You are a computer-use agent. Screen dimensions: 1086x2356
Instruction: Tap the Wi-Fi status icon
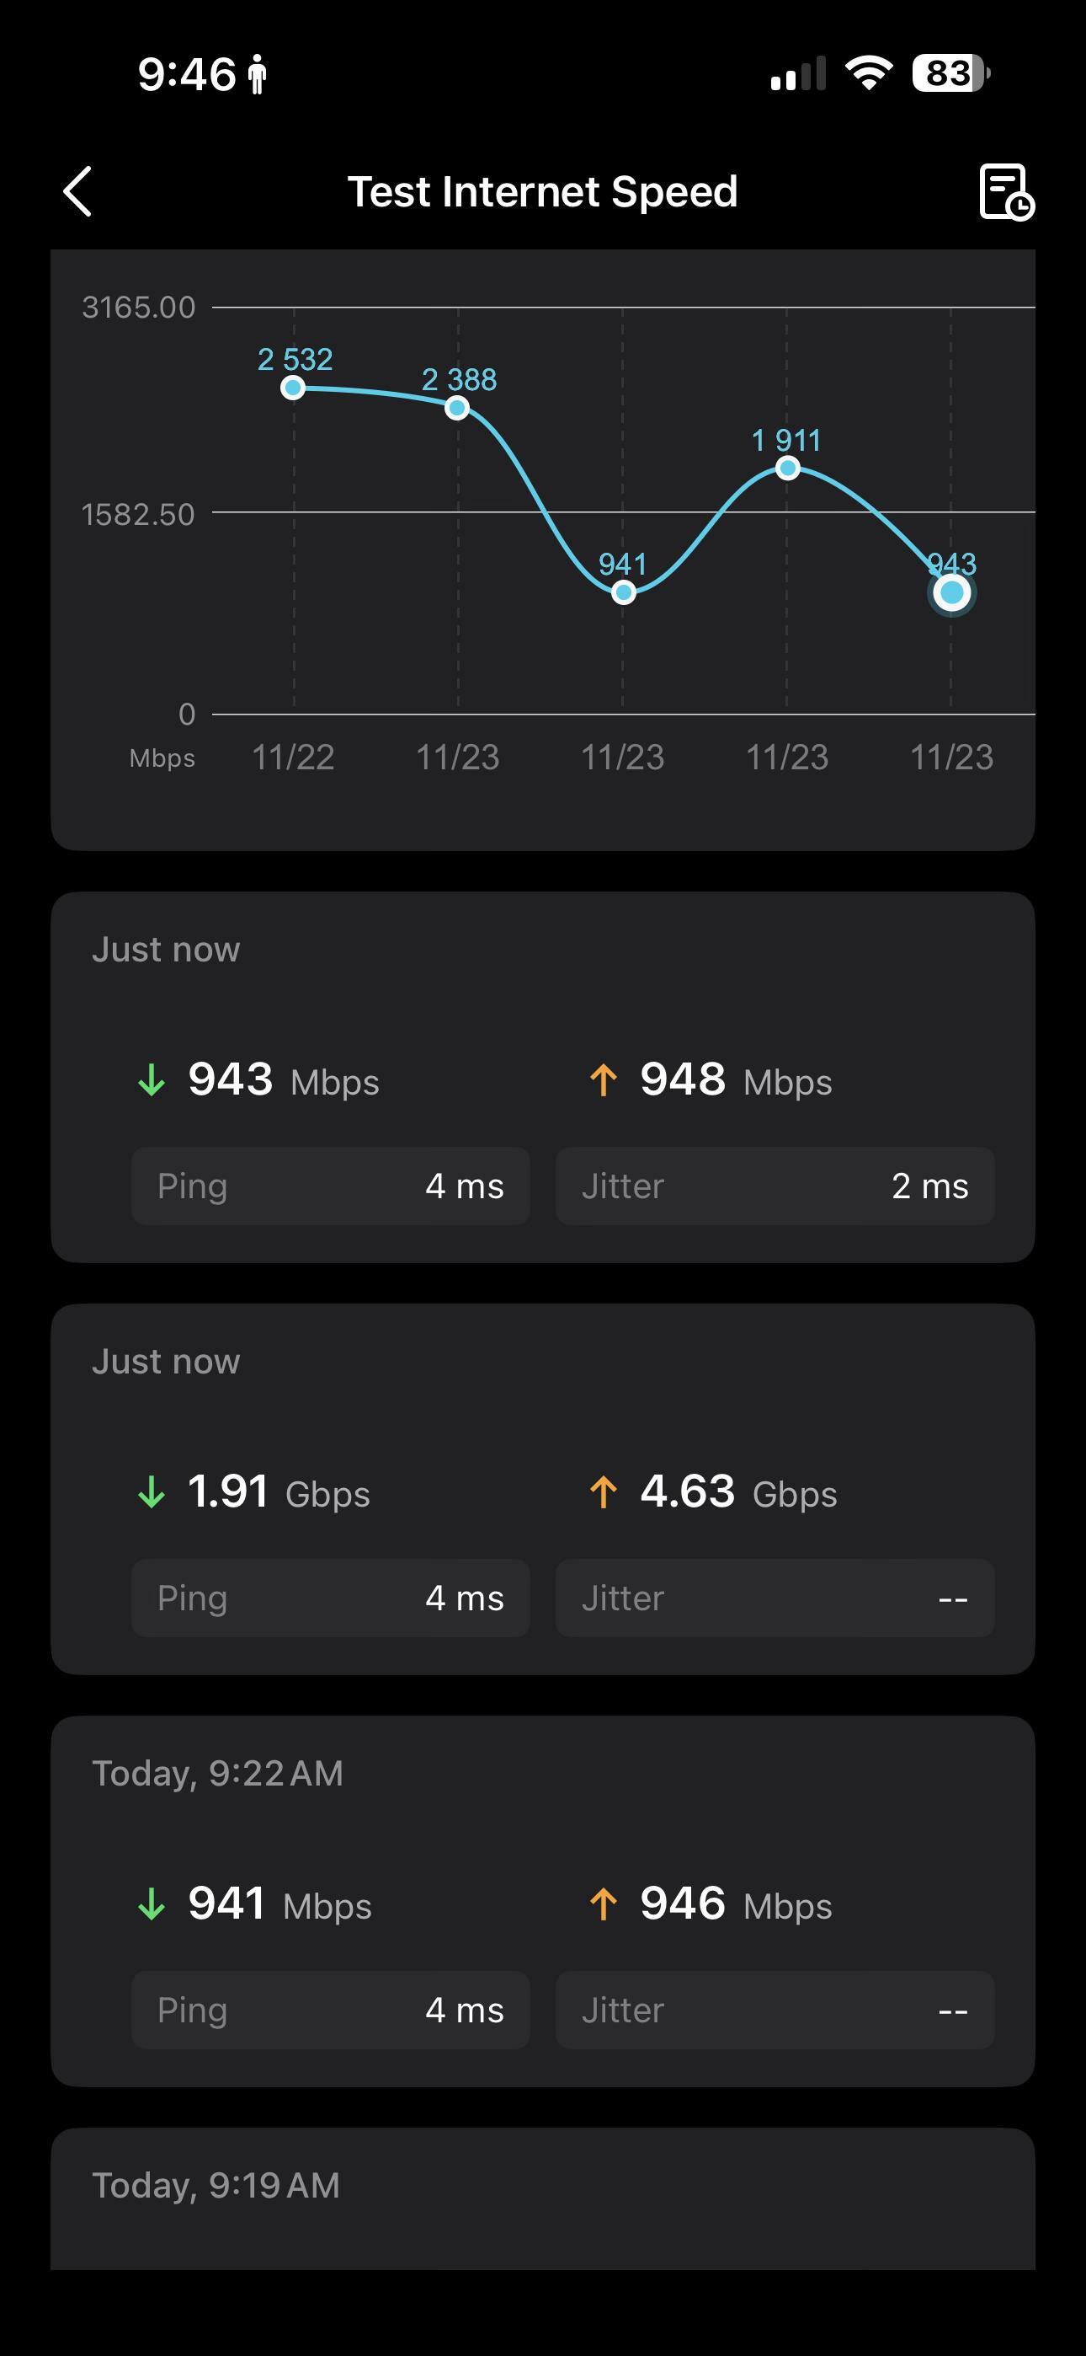click(x=869, y=73)
